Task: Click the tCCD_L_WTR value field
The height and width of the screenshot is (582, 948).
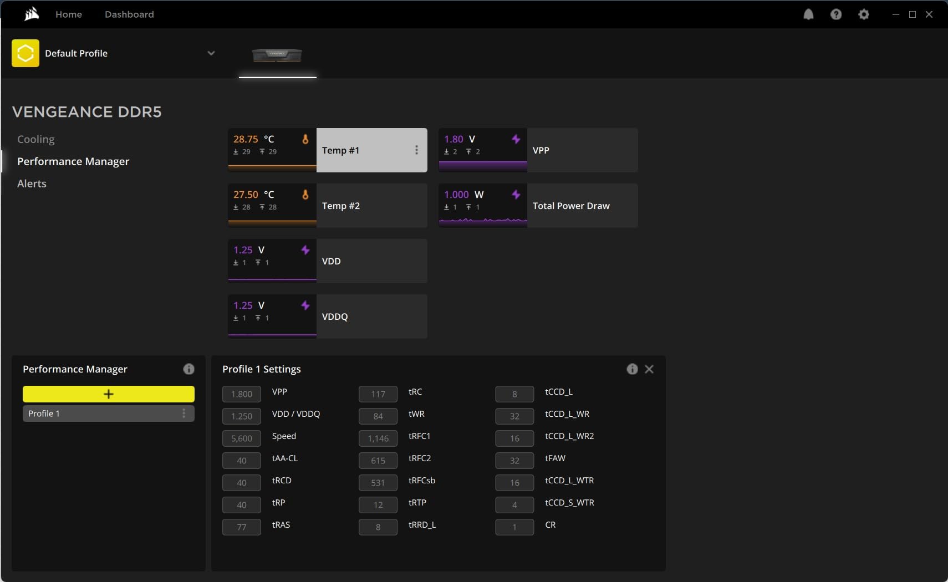Action: (514, 483)
